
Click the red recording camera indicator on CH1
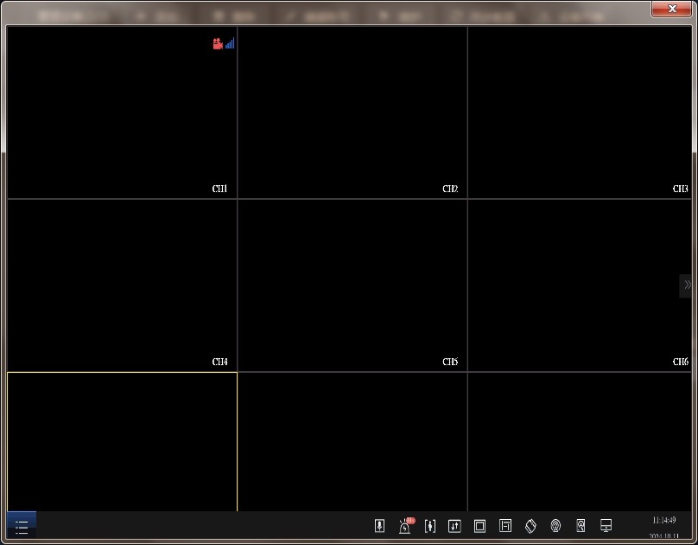pyautogui.click(x=218, y=44)
